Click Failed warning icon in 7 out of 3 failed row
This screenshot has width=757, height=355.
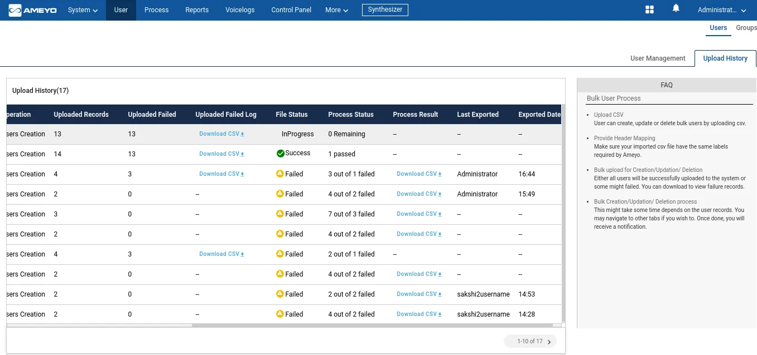280,214
